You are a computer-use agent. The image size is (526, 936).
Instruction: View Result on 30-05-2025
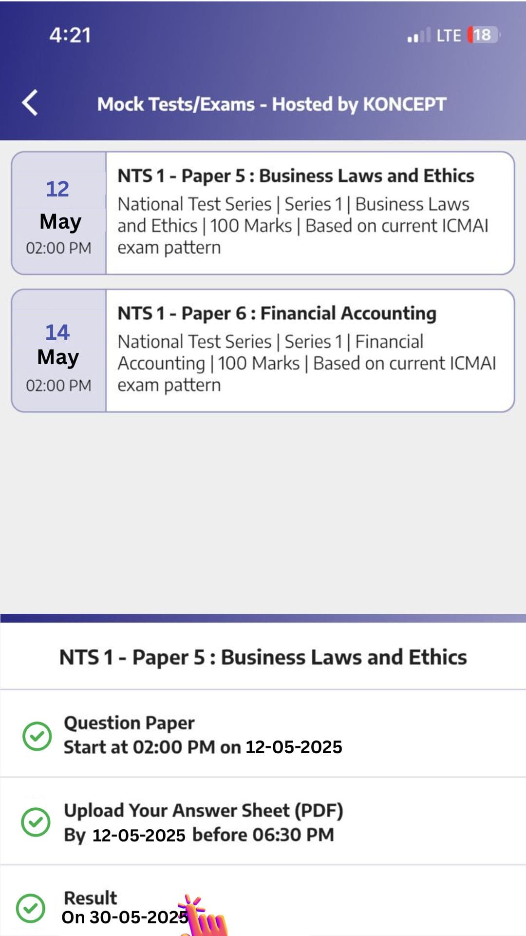125,909
